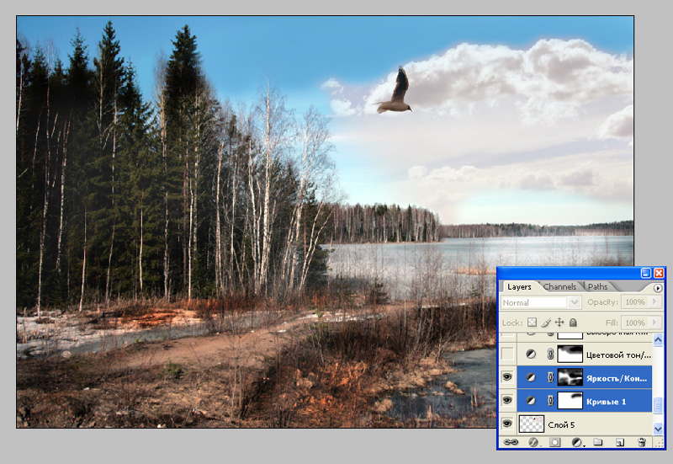Click adjustment icon of Кривые 1 layer
Viewport: 673px width, 464px height.
(x=531, y=401)
